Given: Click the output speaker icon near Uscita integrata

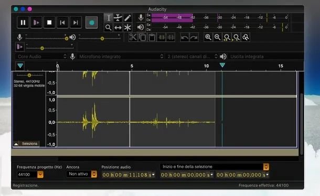Looking at the screenshot, I should [x=223, y=57].
